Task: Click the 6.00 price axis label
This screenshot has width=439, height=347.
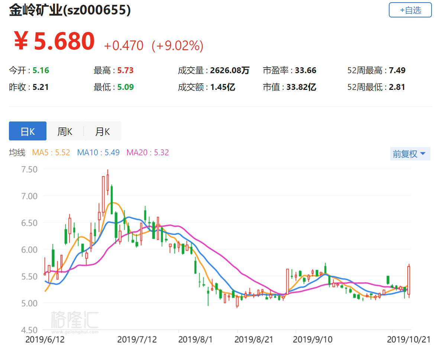Action: click(x=29, y=250)
